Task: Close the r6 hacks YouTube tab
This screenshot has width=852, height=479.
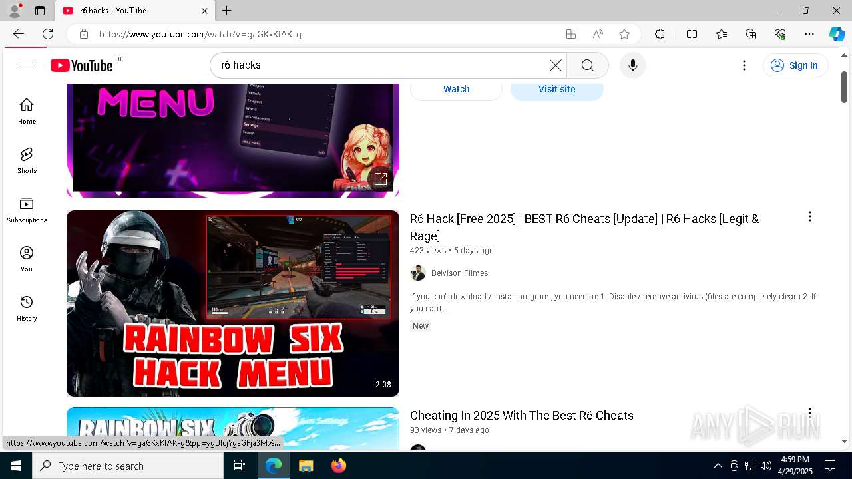Action: point(205,11)
